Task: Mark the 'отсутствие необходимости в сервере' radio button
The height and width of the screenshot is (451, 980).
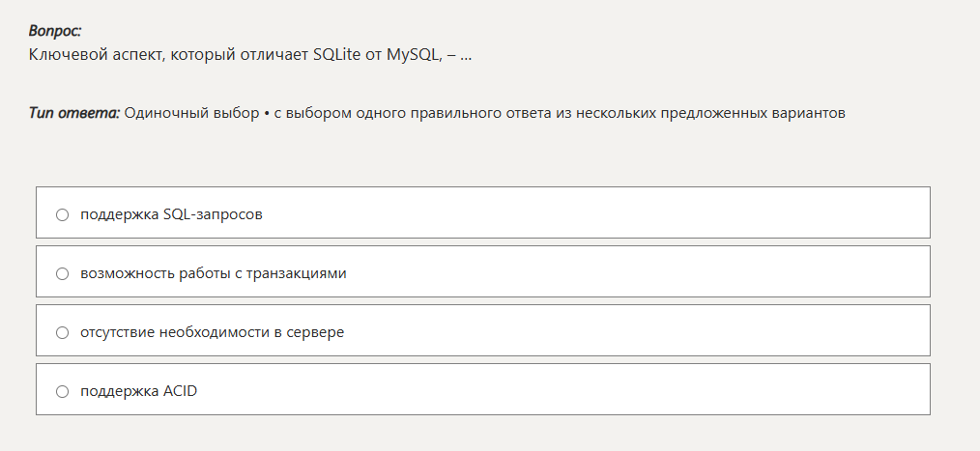Action: (62, 332)
